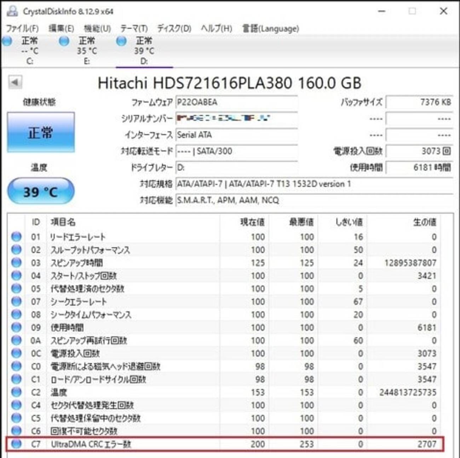Screen dimensions: 460x458
Task: Click the transfer mode field SATA/300
Action: point(236,151)
